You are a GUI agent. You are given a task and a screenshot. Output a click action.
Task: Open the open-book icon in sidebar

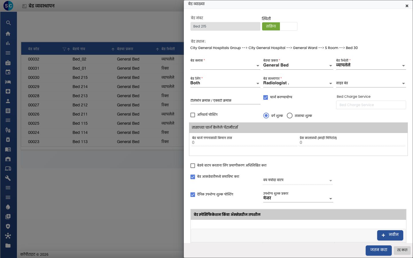click(8, 149)
